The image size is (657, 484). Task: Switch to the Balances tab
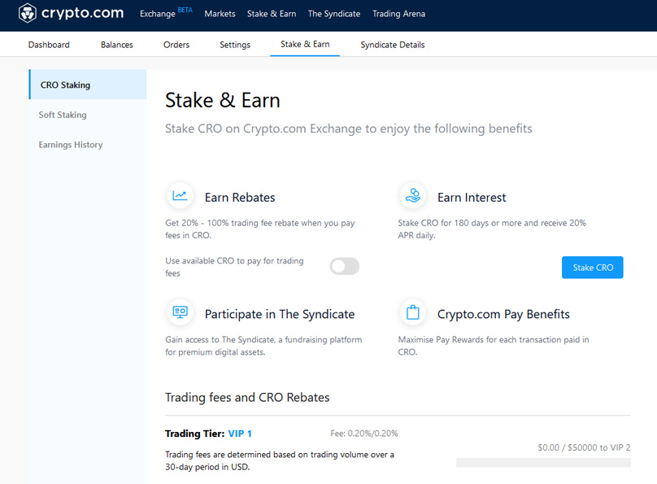click(x=117, y=45)
